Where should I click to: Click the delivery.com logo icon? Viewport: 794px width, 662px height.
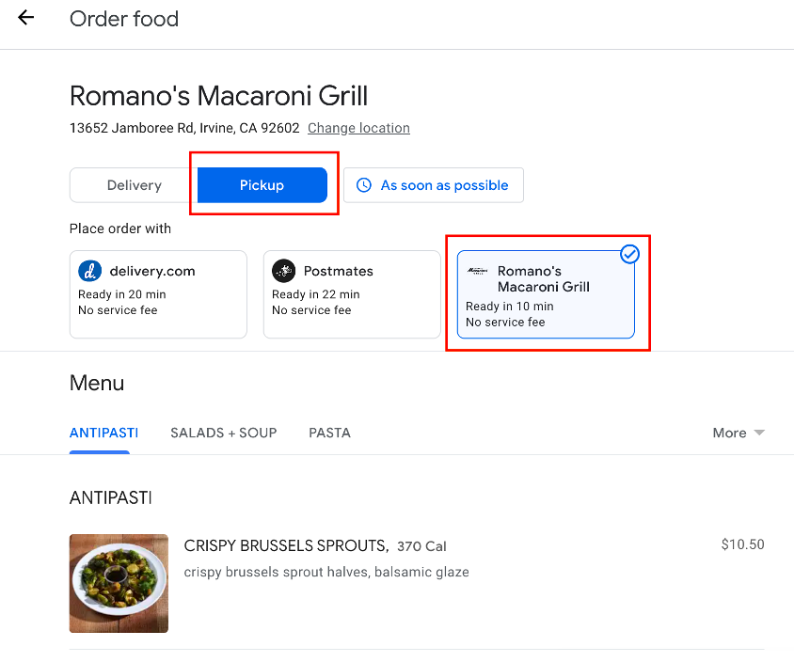pos(89,271)
